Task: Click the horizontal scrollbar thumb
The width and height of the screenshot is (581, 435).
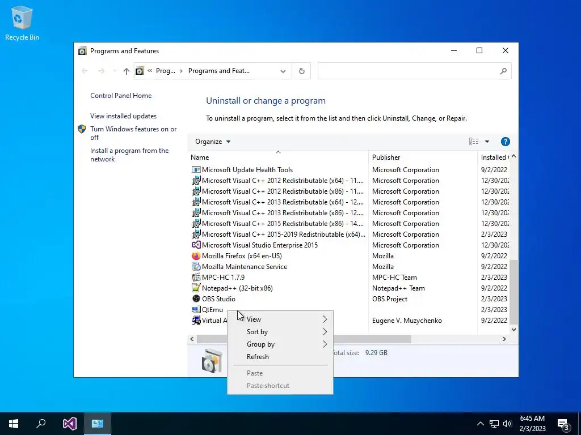Action: tap(304, 339)
